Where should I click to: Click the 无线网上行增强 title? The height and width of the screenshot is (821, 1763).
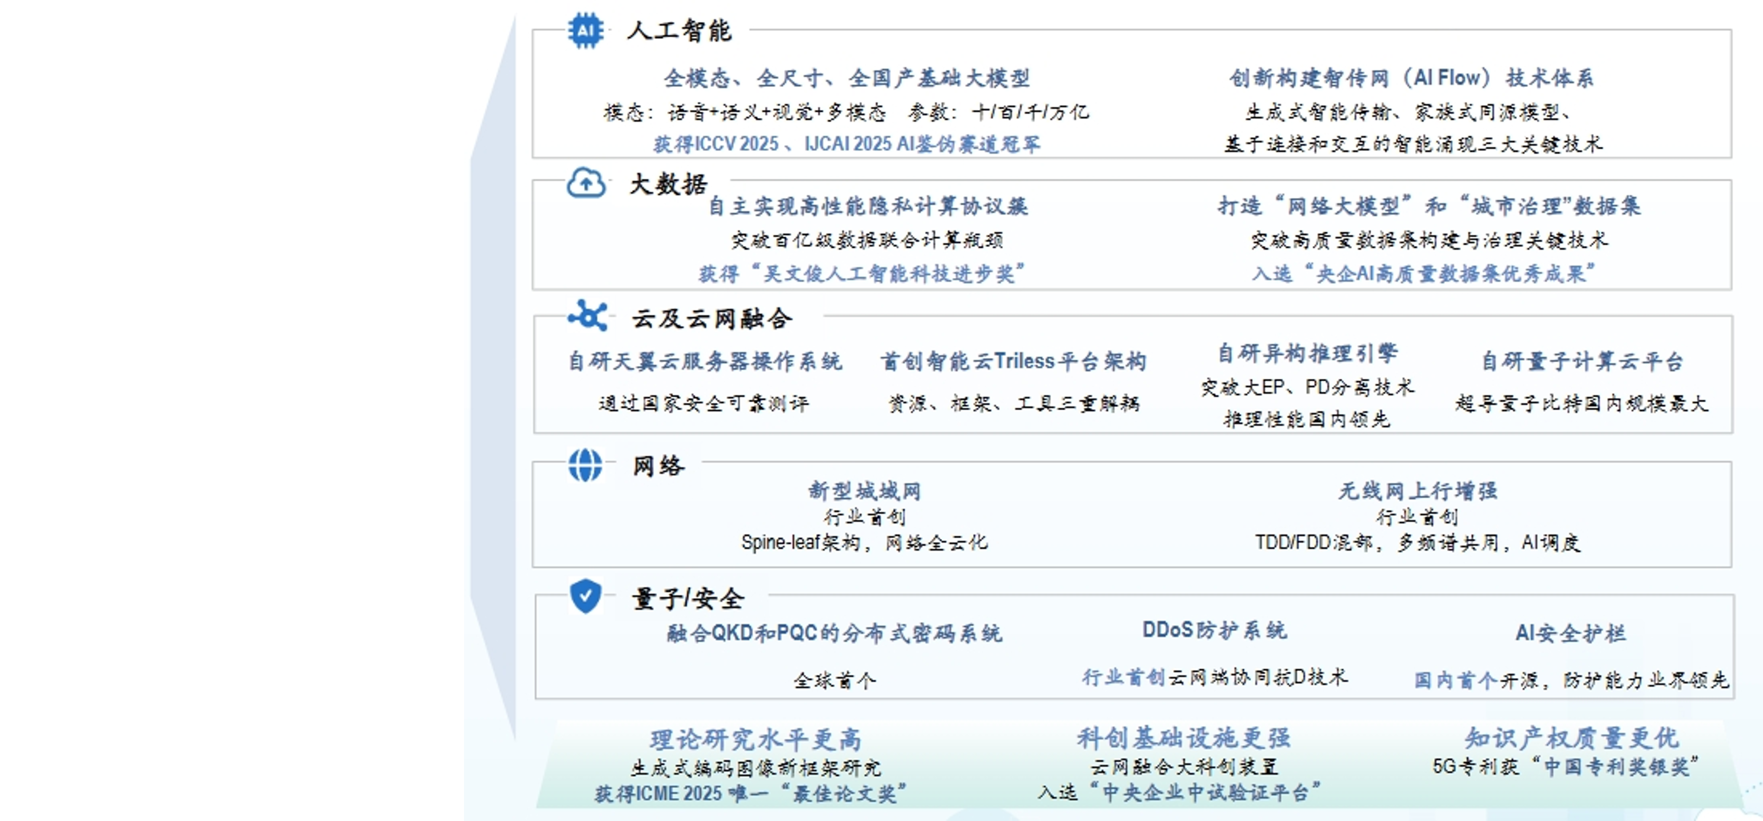tap(1417, 490)
